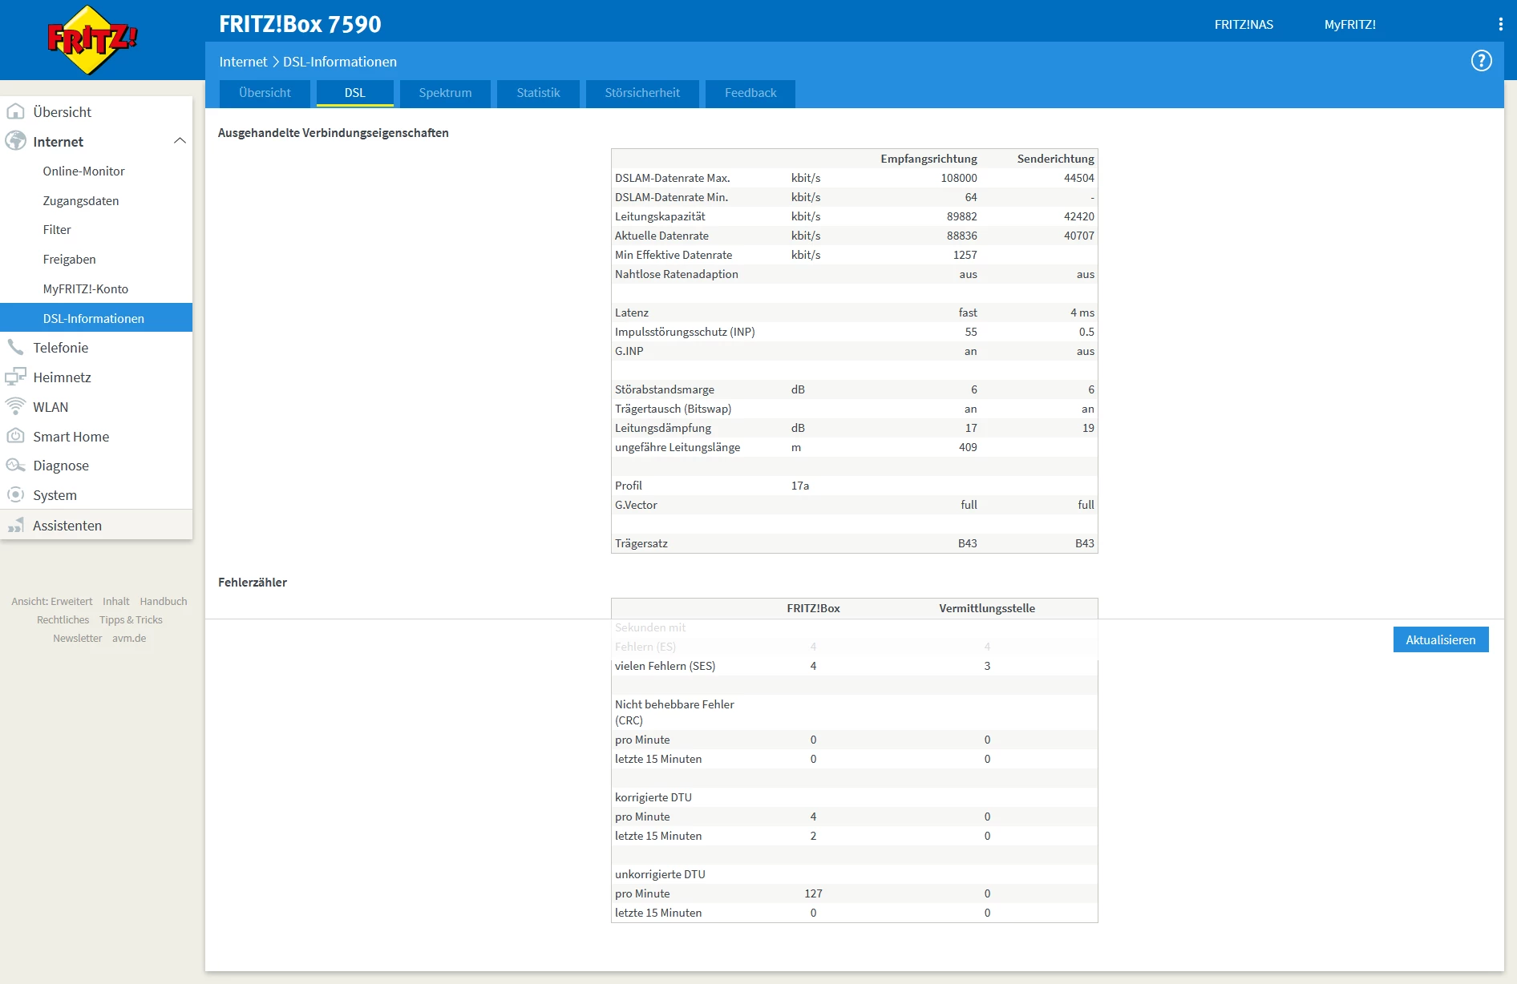The image size is (1517, 984).
Task: Open the three-dot options menu
Action: (1500, 24)
